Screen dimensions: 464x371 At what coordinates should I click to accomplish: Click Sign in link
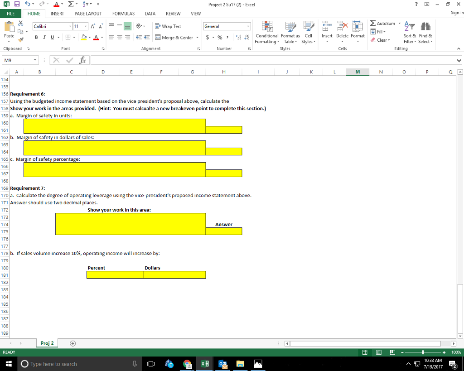click(x=457, y=12)
